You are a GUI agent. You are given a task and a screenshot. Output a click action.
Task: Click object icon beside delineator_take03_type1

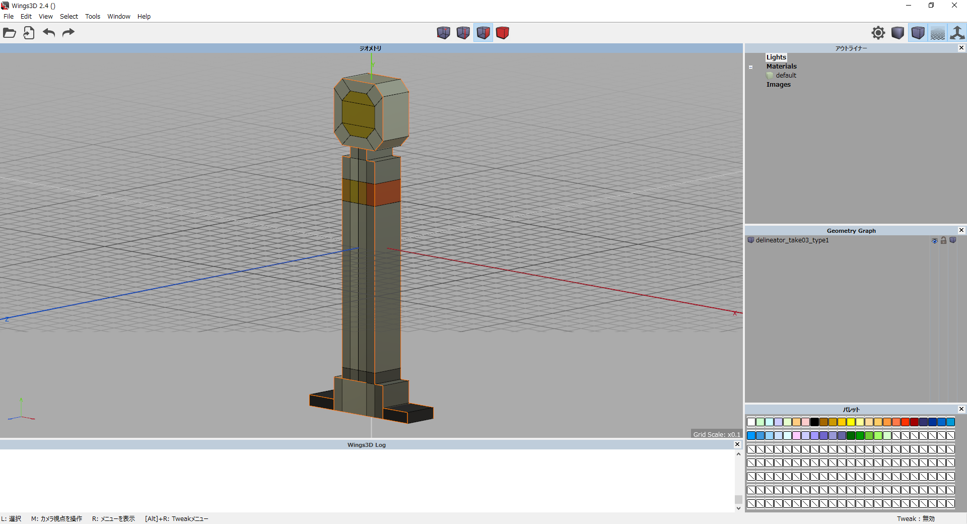751,240
